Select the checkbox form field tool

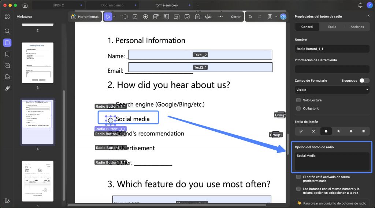pos(135,17)
